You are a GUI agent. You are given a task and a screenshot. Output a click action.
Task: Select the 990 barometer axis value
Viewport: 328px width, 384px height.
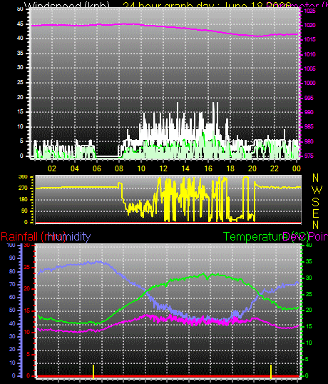(x=309, y=112)
